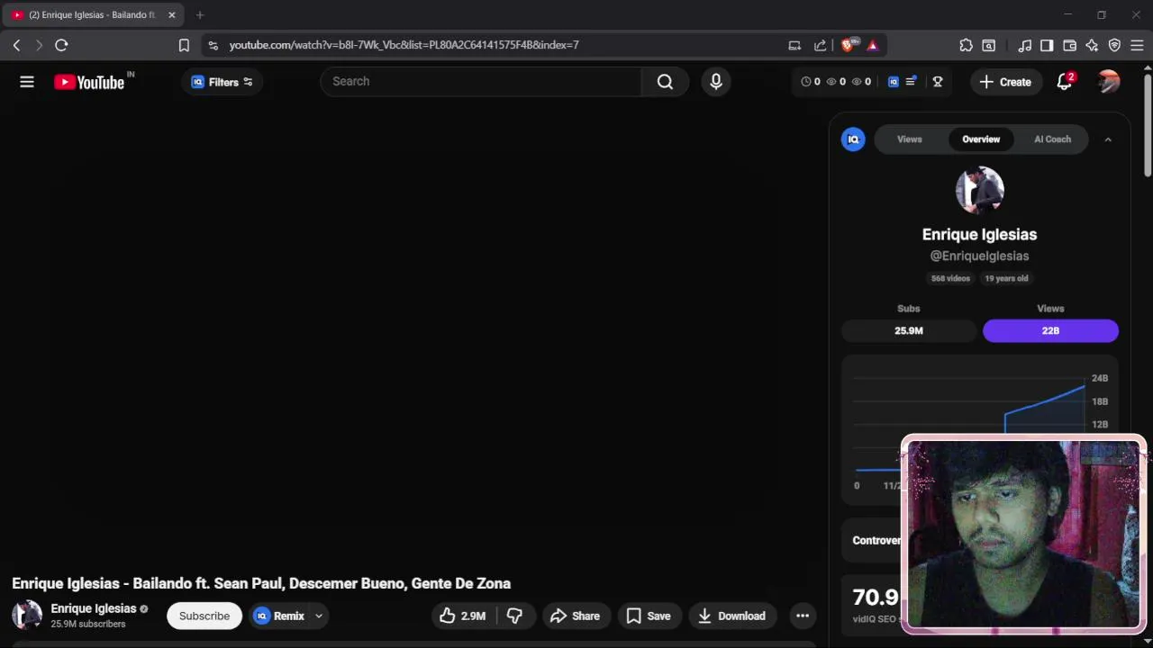
Task: Click the YouTube search field
Action: click(481, 81)
